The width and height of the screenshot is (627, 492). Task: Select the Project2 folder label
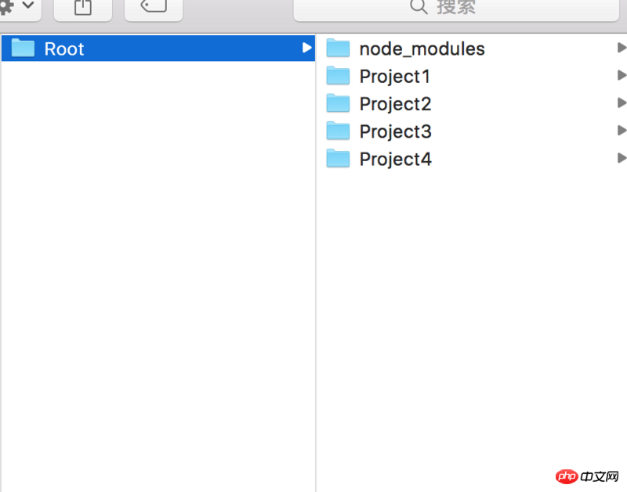click(395, 104)
